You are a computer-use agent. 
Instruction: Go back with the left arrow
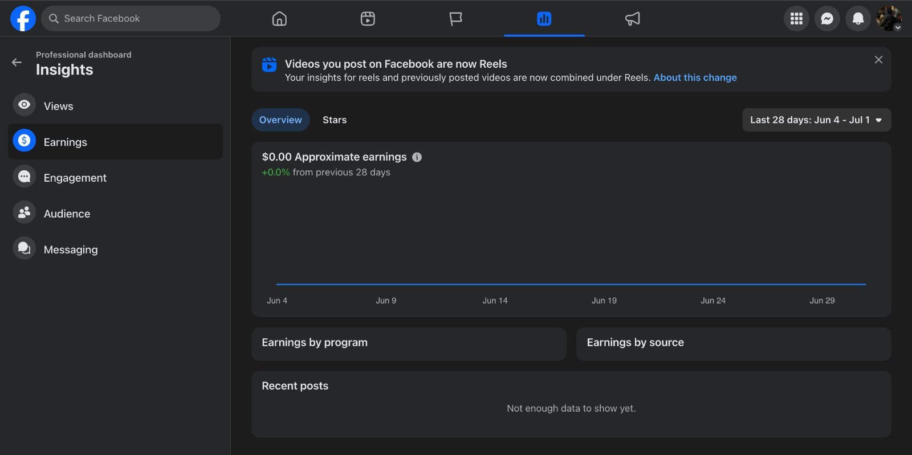tap(17, 63)
